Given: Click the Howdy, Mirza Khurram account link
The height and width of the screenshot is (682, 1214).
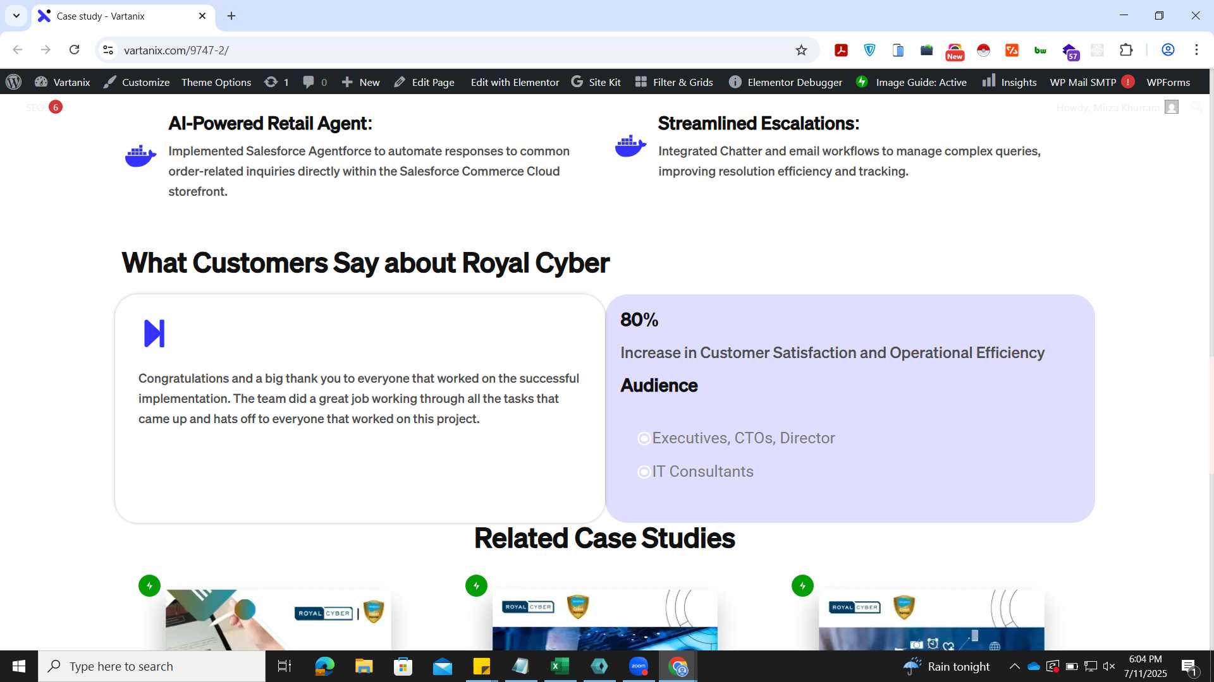Looking at the screenshot, I should point(1117,107).
